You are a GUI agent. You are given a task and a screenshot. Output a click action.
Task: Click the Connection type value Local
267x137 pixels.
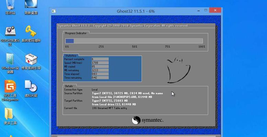click(95, 90)
